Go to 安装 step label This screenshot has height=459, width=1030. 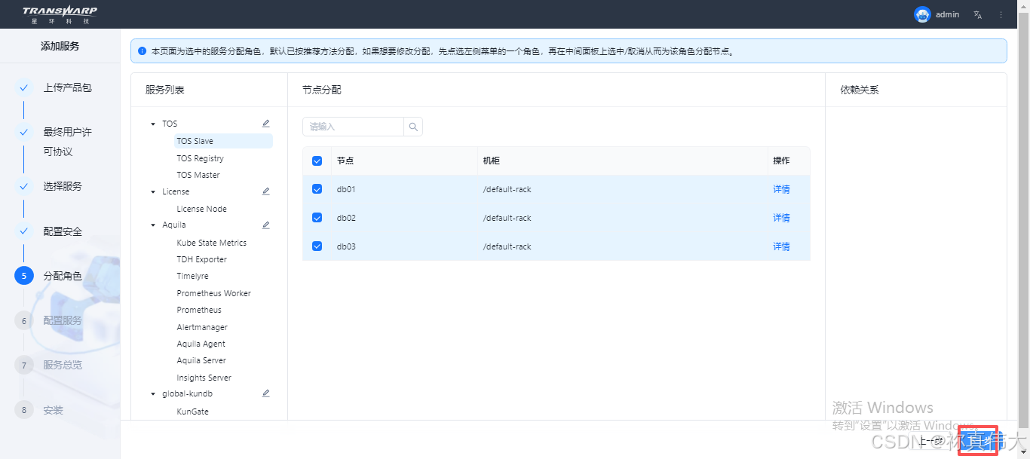pos(53,411)
